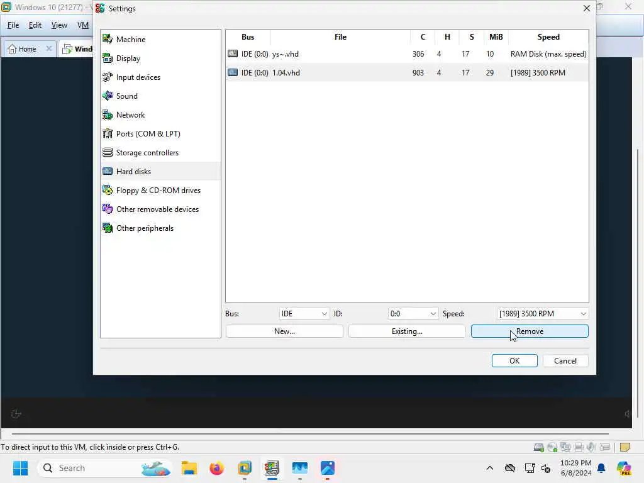644x483 pixels.
Task: Select the ys~.vhd file name
Action: (286, 54)
